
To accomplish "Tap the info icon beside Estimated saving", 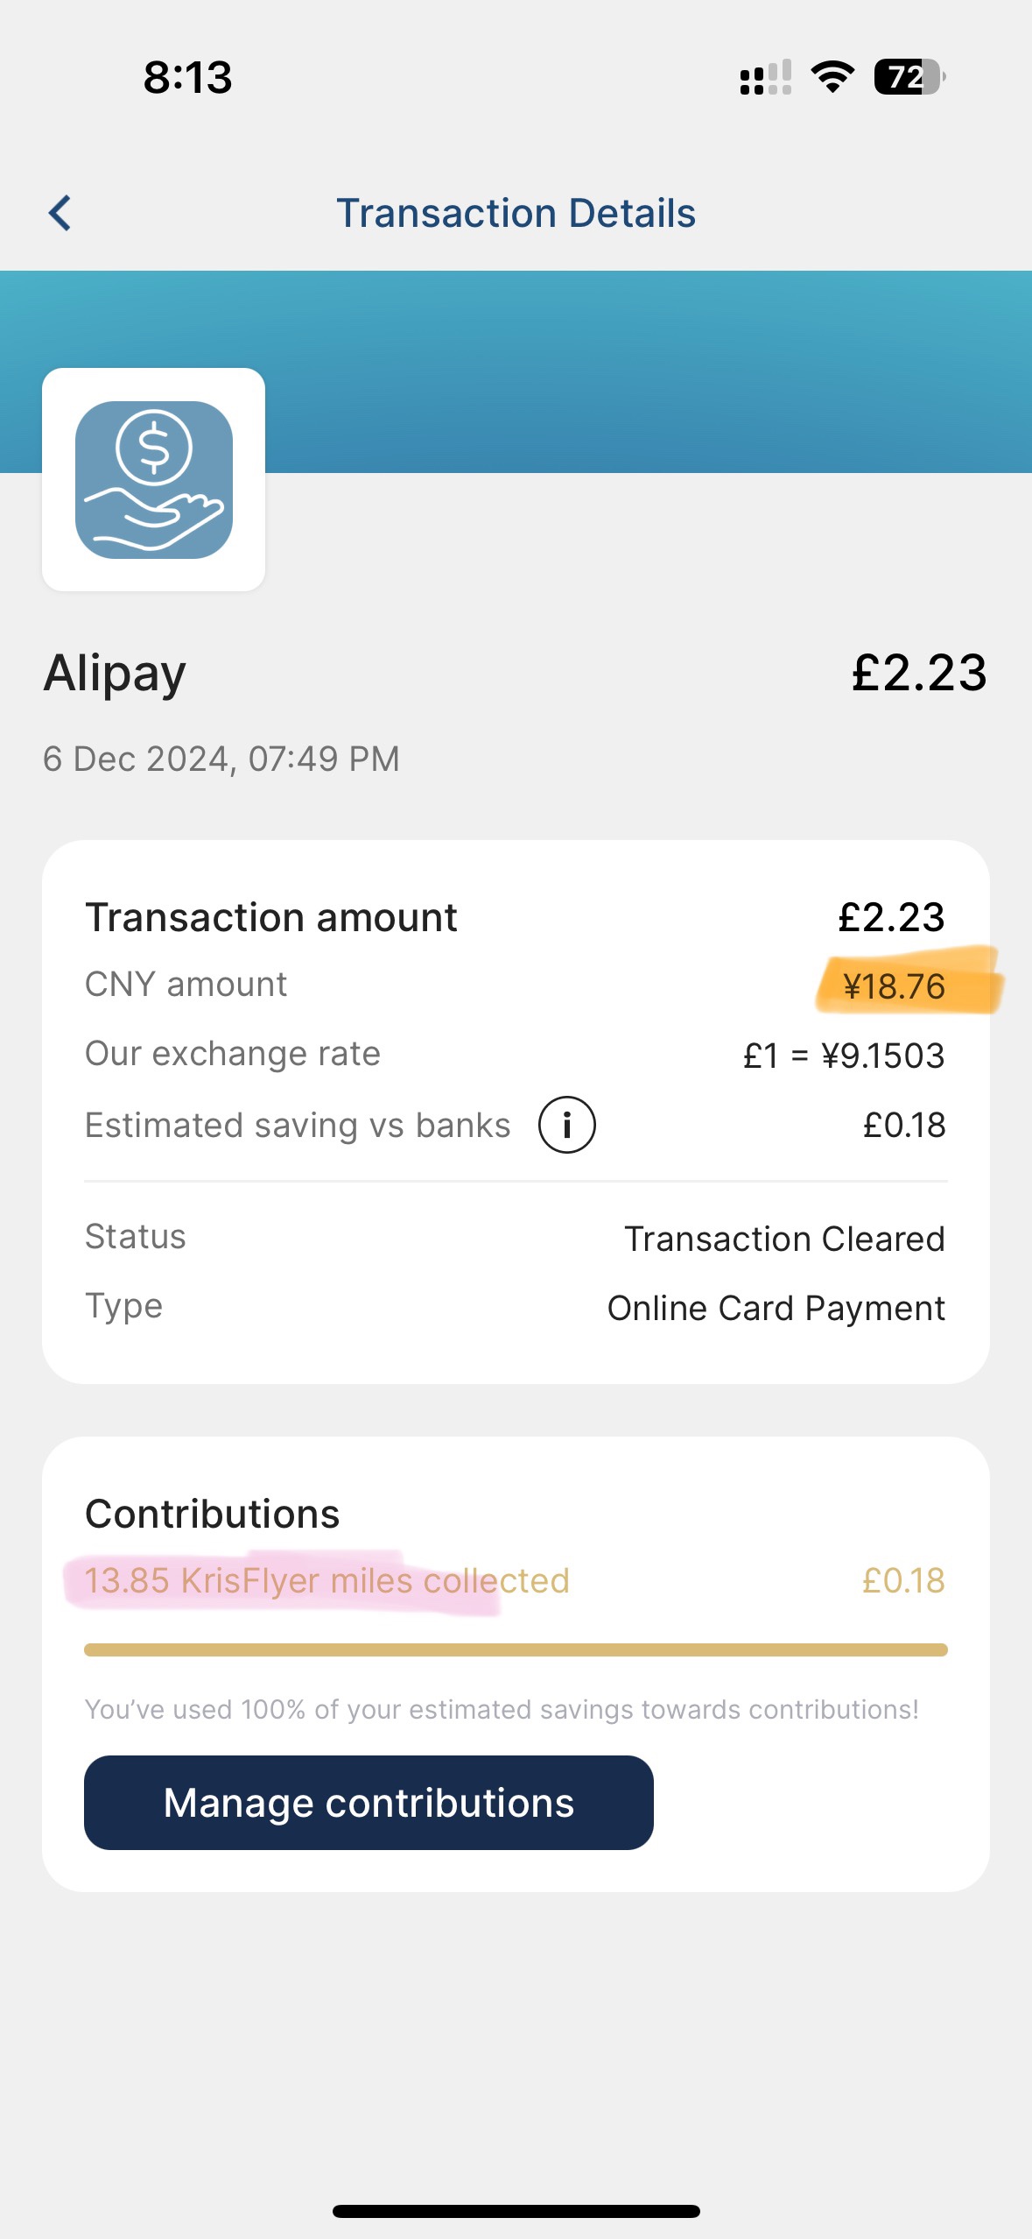I will click(x=566, y=1125).
